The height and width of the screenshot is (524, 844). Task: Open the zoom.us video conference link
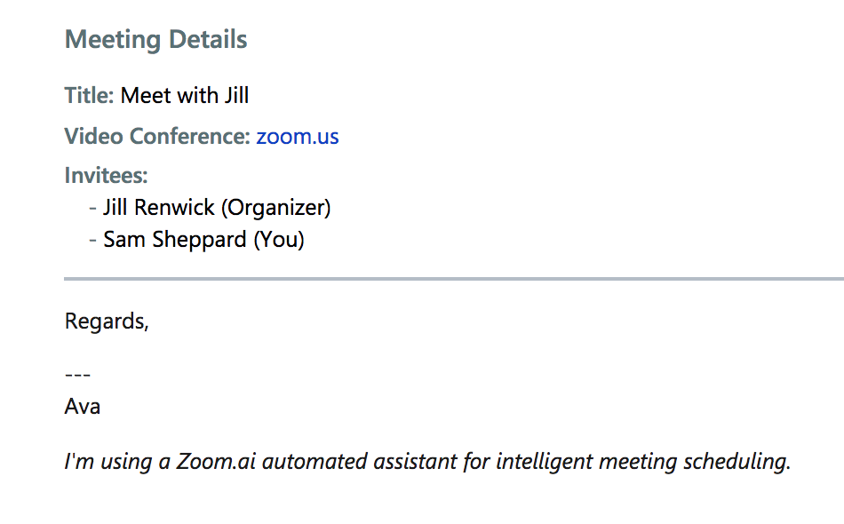tap(298, 137)
